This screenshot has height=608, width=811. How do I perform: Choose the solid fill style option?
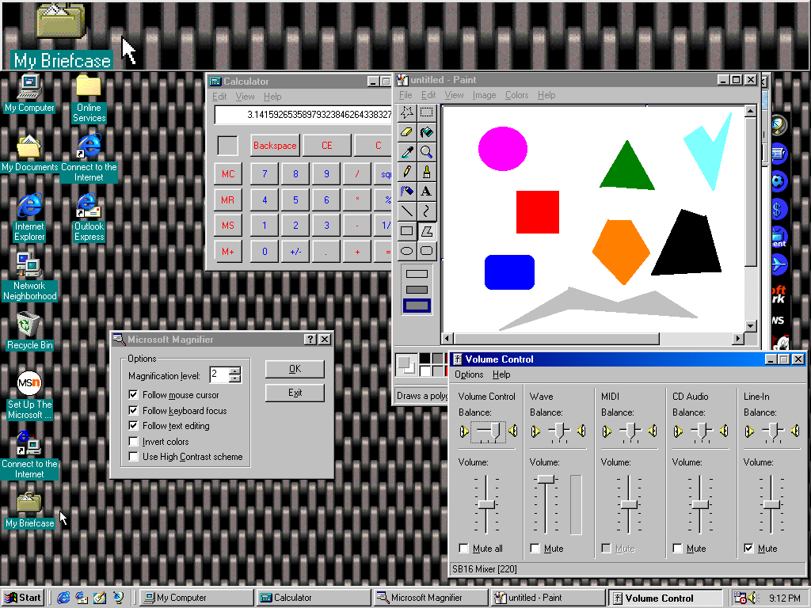click(x=417, y=306)
